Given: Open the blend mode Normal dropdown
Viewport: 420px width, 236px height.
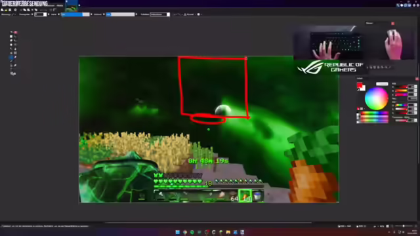Looking at the screenshot, I should (189, 14).
